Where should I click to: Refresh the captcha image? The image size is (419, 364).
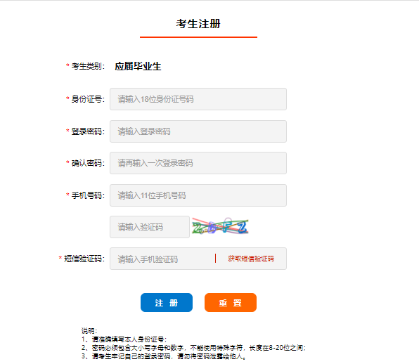click(220, 226)
